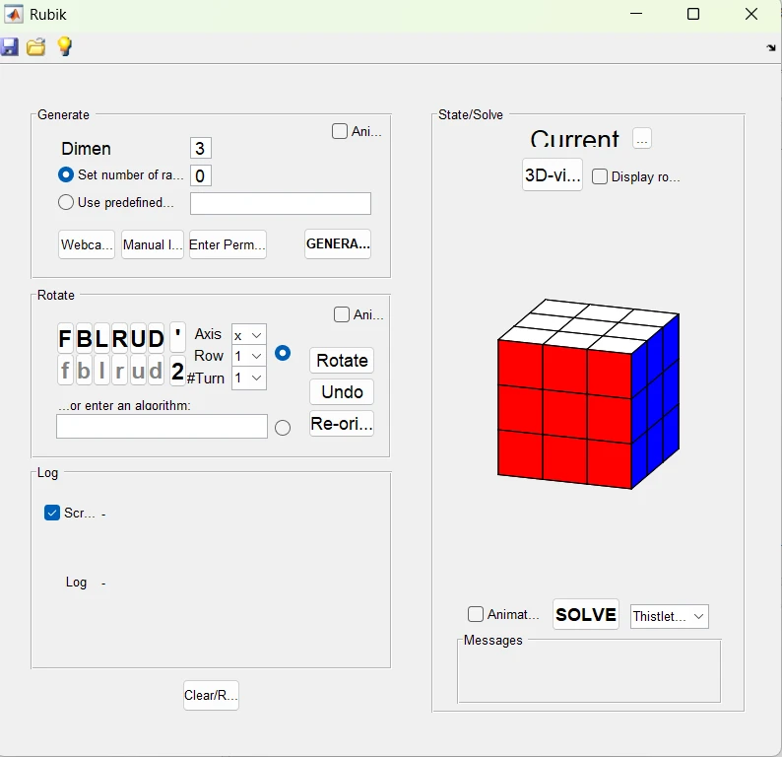Click the Undo button
Screen dimensions: 782x757
tap(342, 392)
